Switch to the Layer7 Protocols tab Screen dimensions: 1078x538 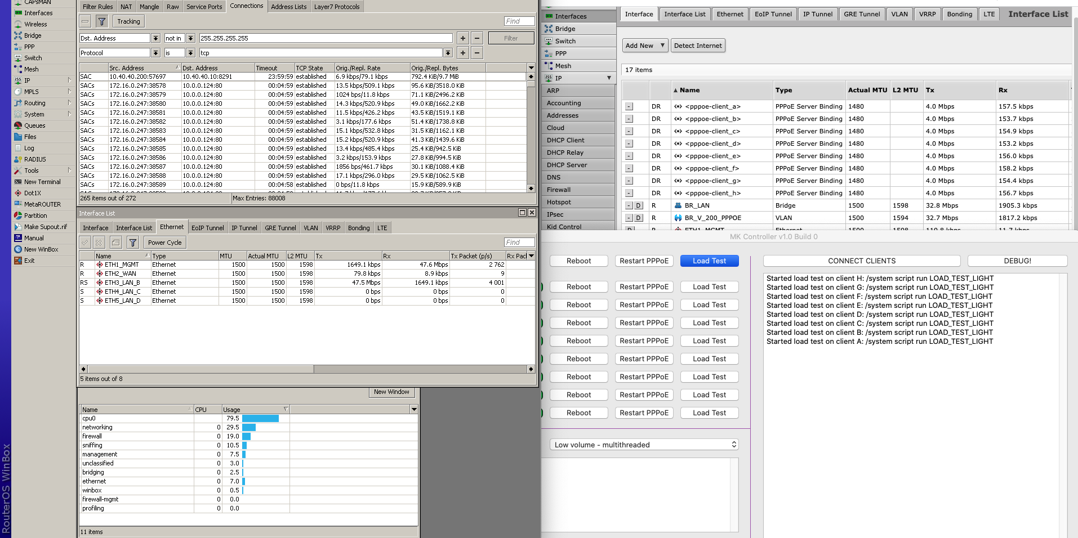pyautogui.click(x=336, y=7)
